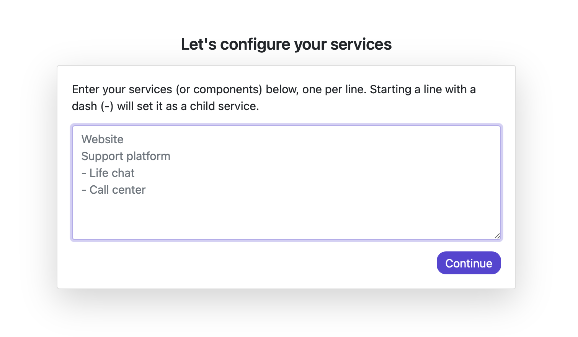Click the child service entry Call center
This screenshot has width=578, height=337.
click(117, 190)
